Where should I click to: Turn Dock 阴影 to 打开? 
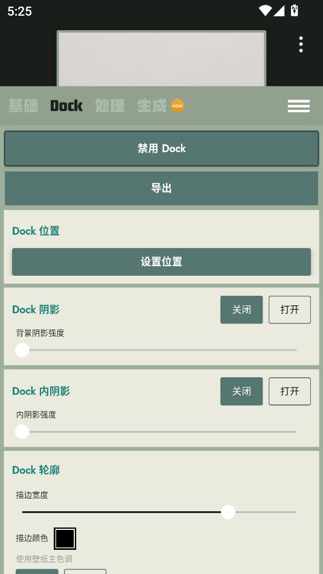[290, 310]
